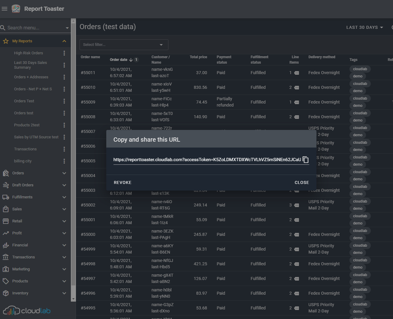The width and height of the screenshot is (393, 319).
Task: Click the cloudlab tag on order #55011
Action: 360,69
